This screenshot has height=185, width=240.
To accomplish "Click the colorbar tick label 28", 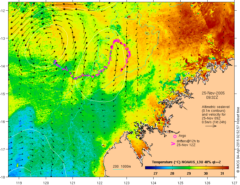I will point(172,174).
